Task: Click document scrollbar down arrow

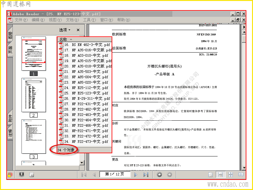Action: tap(244, 168)
